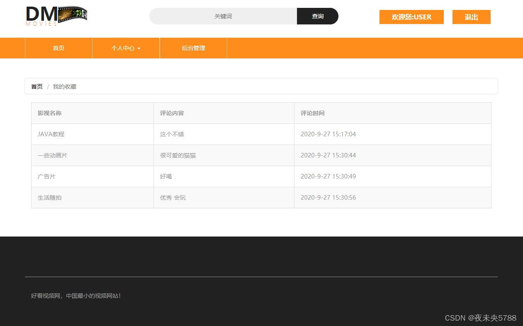Select the 2020-9-27 15:30:49 timestamp cell
Screen dimensions: 523x326
393,176
